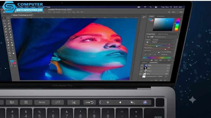The width and height of the screenshot is (211, 118).
Task: Select the Hand tool
Action: pos(13,53)
